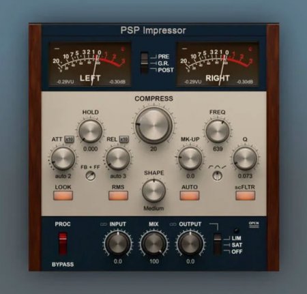Click the Q value 0.073

pos(245,176)
